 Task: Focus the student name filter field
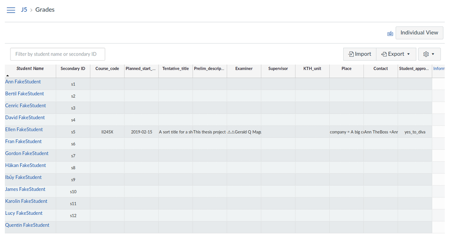[x=58, y=54]
